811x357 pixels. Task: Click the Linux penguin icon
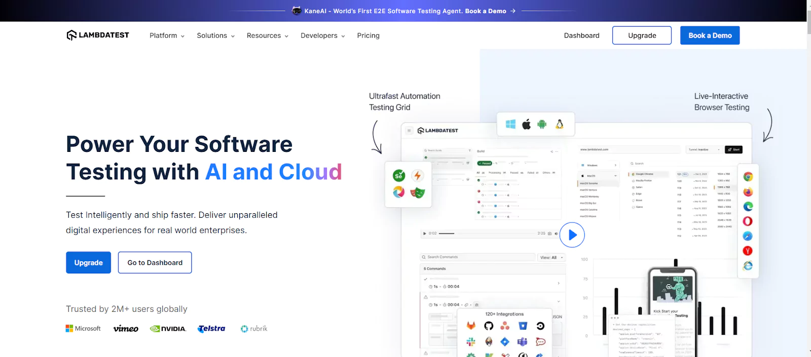pyautogui.click(x=560, y=124)
